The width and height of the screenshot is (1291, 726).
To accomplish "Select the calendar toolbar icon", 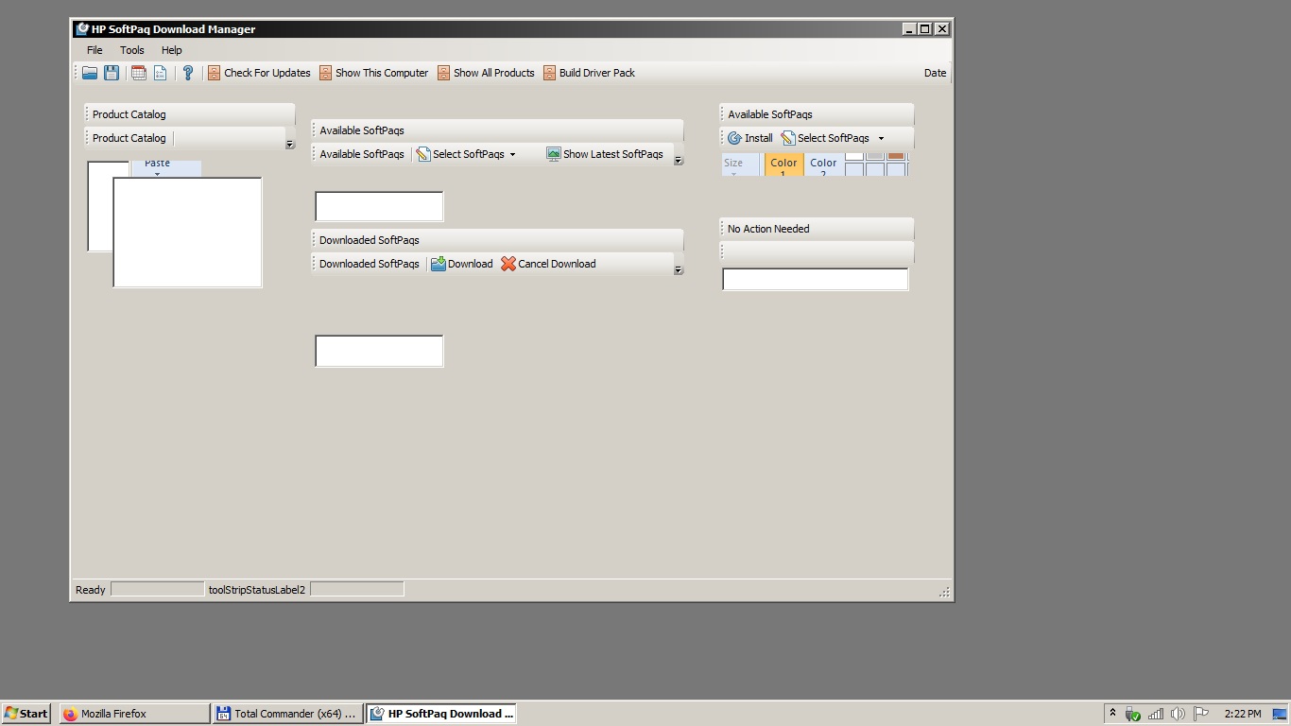I will point(138,73).
